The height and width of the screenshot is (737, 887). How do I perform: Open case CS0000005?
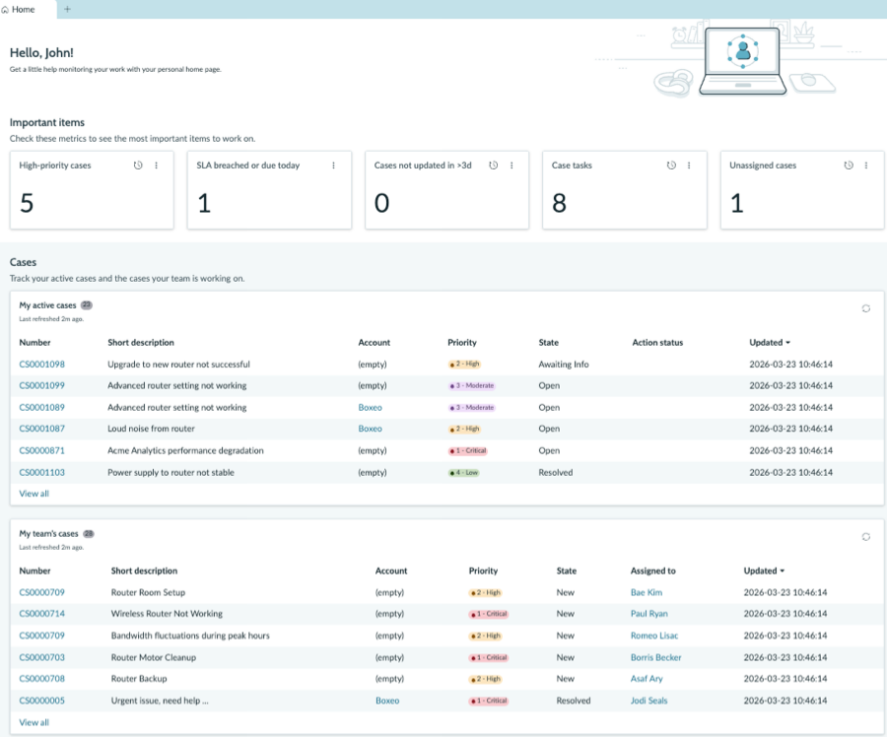click(x=41, y=701)
